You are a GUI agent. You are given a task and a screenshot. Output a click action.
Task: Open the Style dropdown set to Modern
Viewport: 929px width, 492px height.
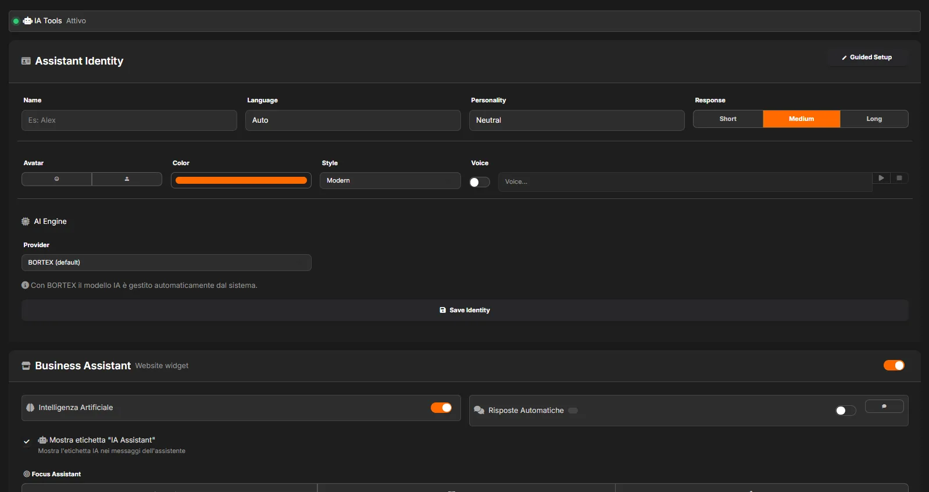point(390,180)
